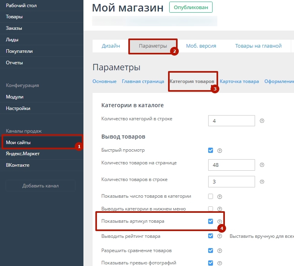Disable the Быстрый просмотр checkbox
Screen dimensions: 294x266
click(x=211, y=150)
